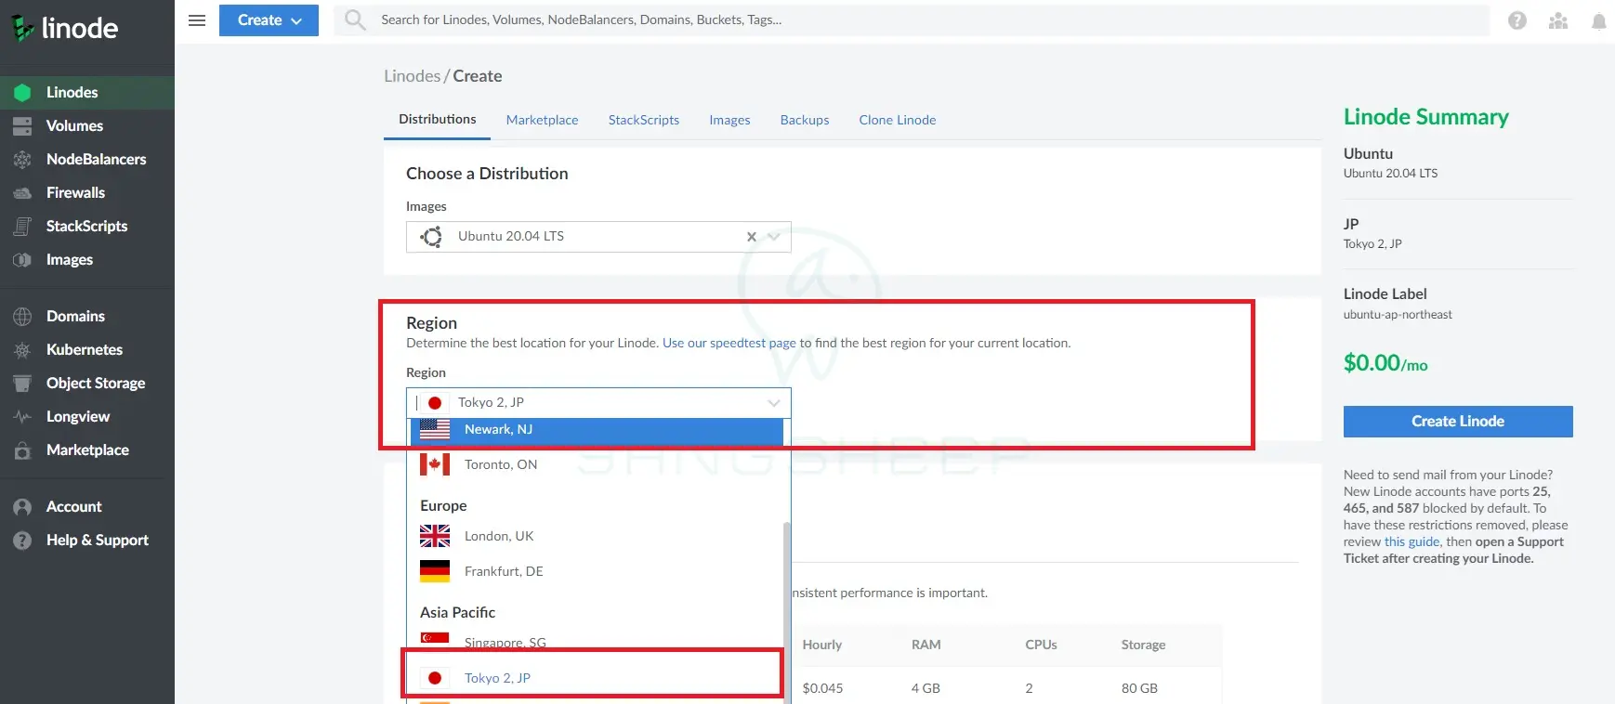
Task: Switch to the Distributions tab
Action: tap(437, 120)
